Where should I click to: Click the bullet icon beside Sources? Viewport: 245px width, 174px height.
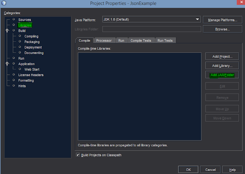coord(14,19)
